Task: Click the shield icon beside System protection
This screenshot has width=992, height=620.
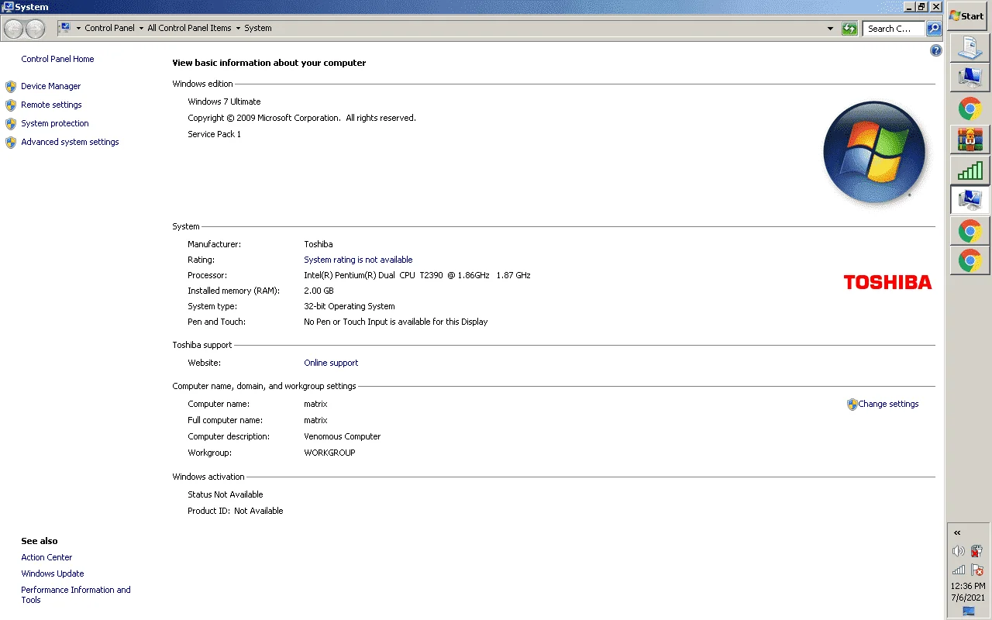Action: point(11,124)
